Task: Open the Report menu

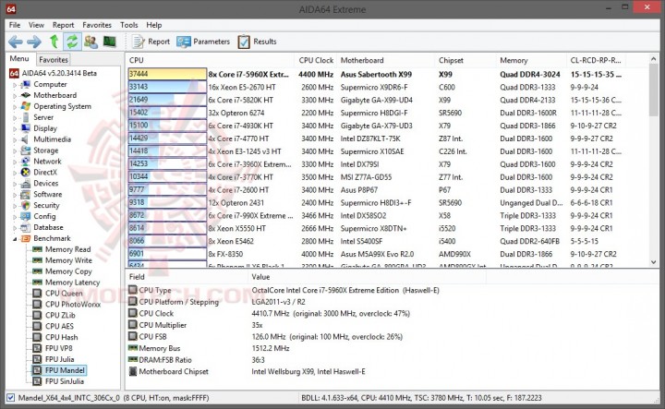Action: click(x=63, y=25)
